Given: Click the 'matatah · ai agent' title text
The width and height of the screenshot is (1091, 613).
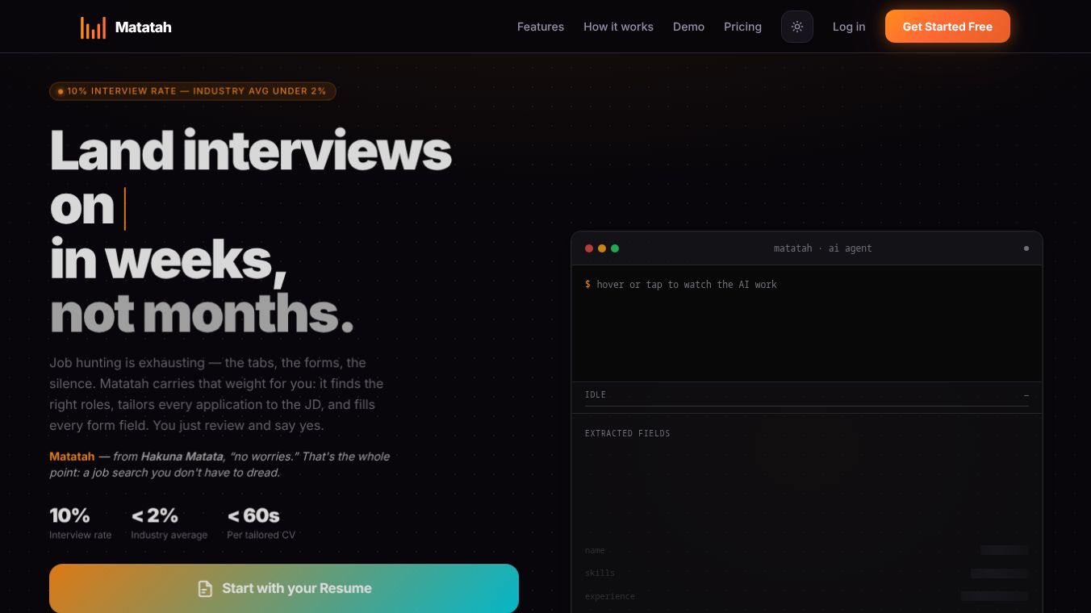Looking at the screenshot, I should (822, 248).
